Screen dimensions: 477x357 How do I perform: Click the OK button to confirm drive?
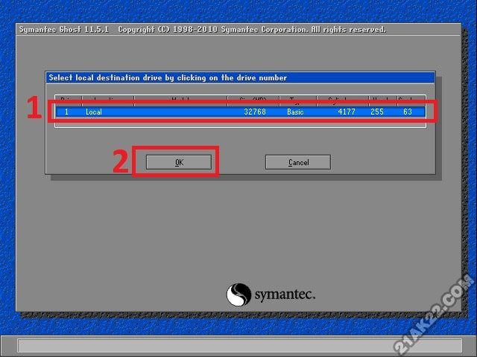pos(179,162)
